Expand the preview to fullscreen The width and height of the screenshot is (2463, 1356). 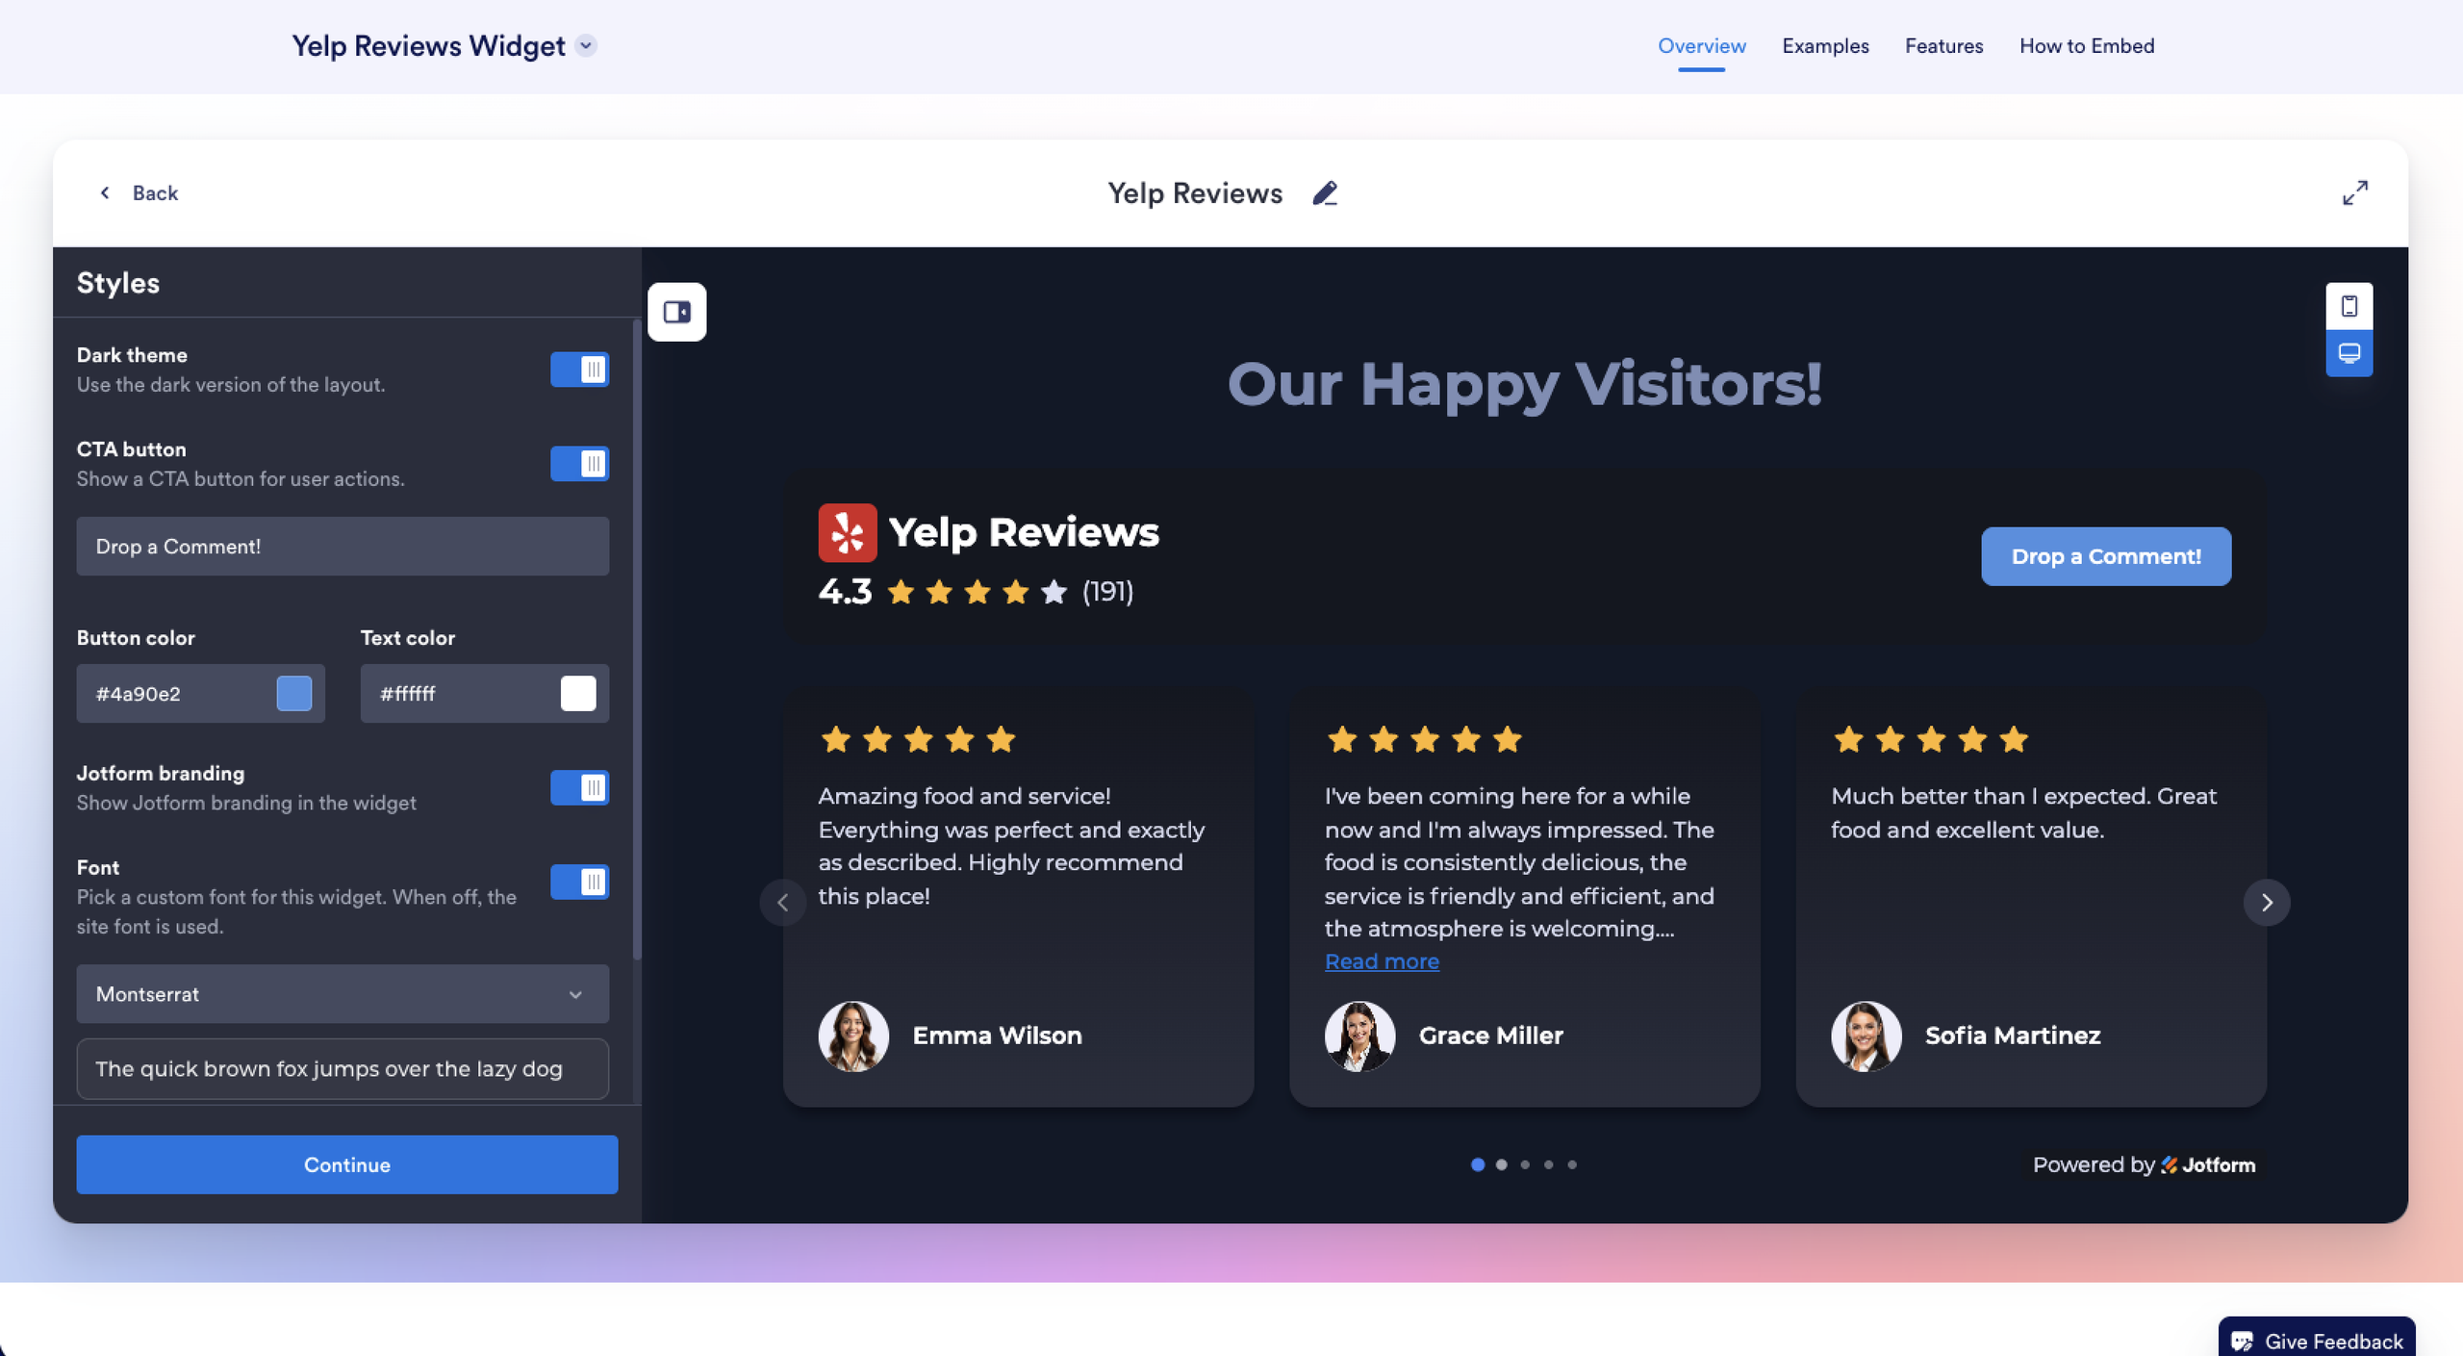point(2354,193)
